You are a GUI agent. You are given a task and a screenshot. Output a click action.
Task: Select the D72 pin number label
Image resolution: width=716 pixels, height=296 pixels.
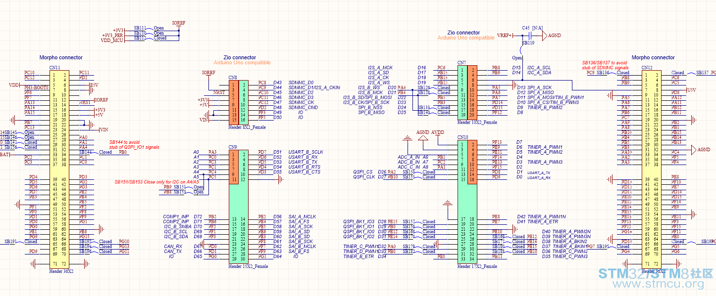(x=198, y=216)
